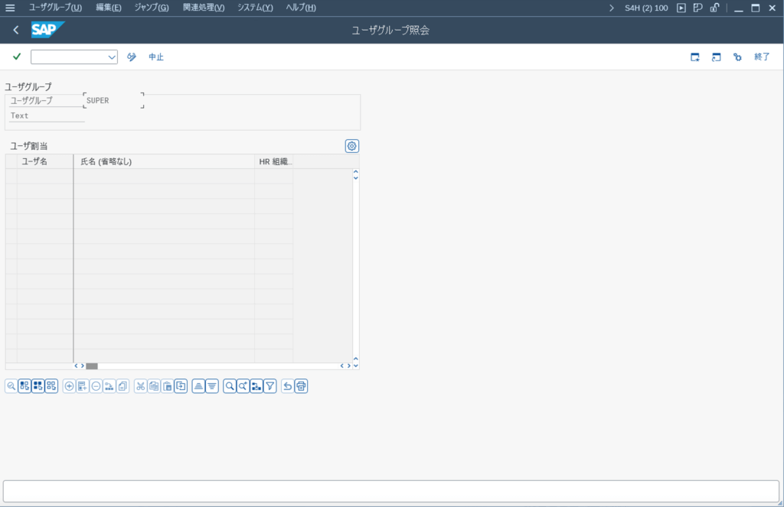Click the details magnifier icon in bottom toolbar

pyautogui.click(x=11, y=386)
